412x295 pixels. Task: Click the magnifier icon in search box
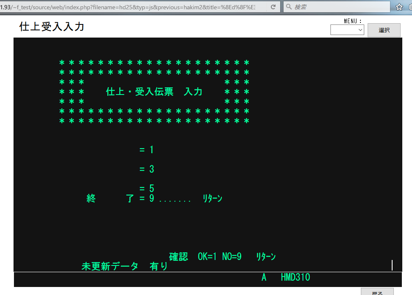[288, 7]
